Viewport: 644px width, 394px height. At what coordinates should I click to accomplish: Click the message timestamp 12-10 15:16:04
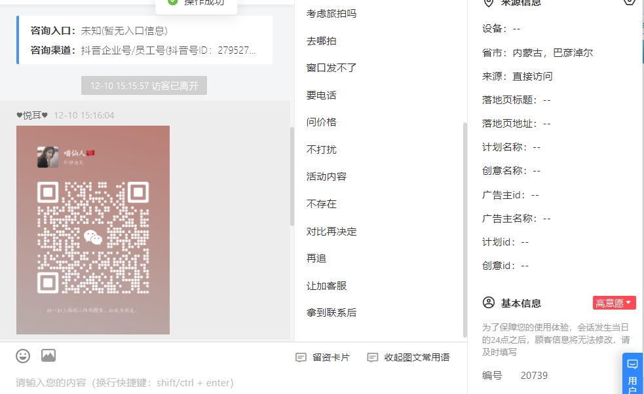tap(85, 115)
